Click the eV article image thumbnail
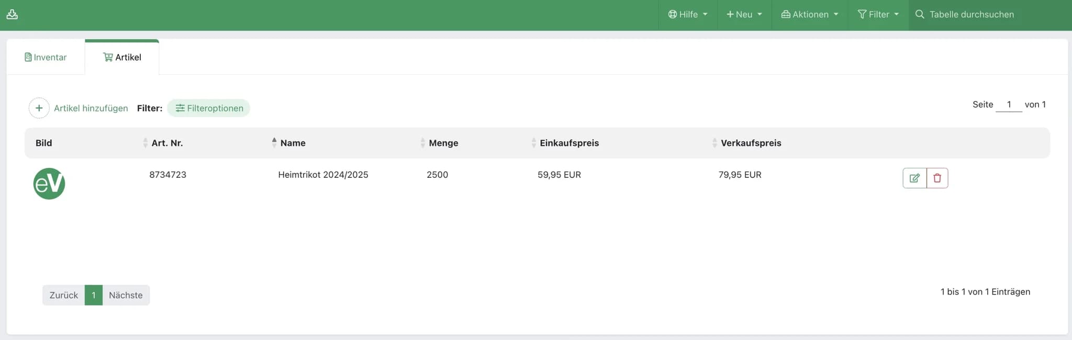The height and width of the screenshot is (340, 1072). click(49, 184)
